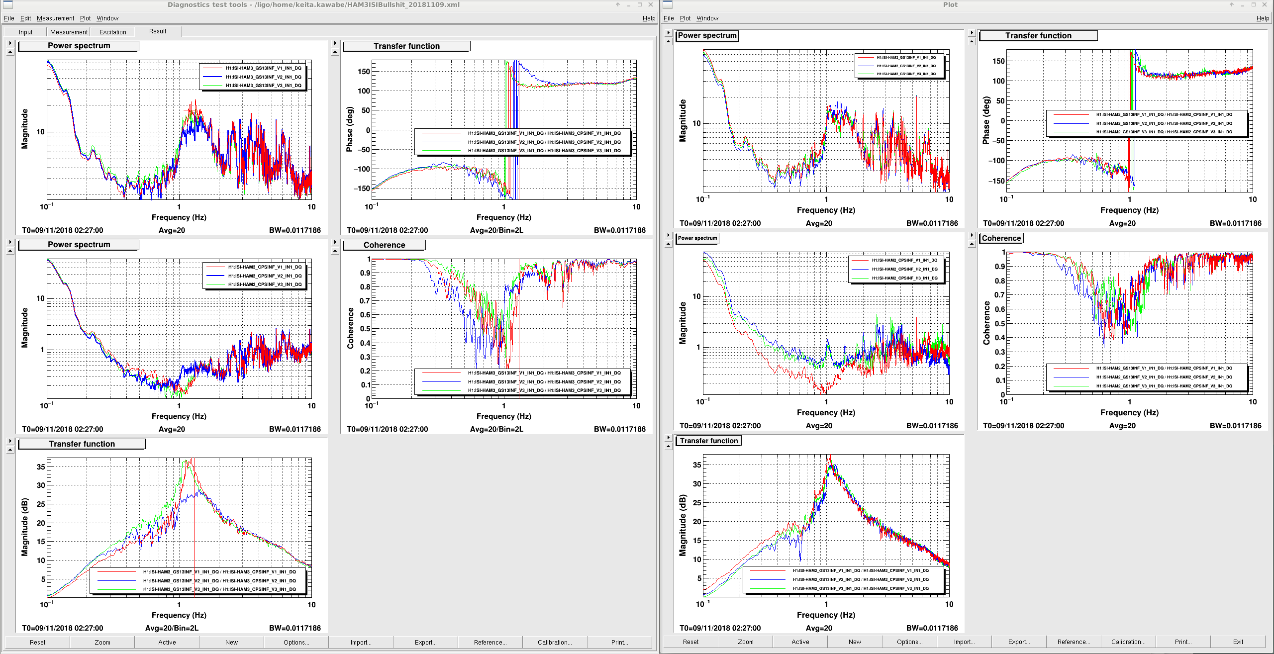The width and height of the screenshot is (1274, 654).
Task: Switch to the Excitation tab
Action: 112,32
